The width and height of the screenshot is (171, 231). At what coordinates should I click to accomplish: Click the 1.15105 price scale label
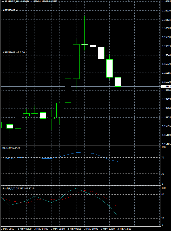[x=166, y=144]
